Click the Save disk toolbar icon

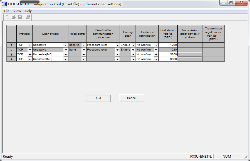tap(20, 17)
